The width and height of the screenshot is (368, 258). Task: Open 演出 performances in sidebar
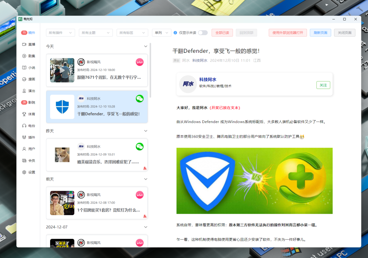(x=28, y=91)
